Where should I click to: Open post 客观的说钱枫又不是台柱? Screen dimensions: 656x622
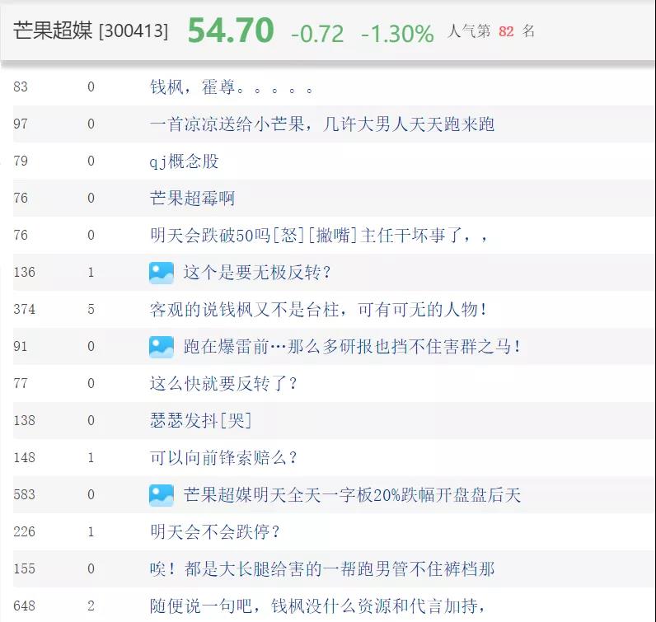point(318,310)
